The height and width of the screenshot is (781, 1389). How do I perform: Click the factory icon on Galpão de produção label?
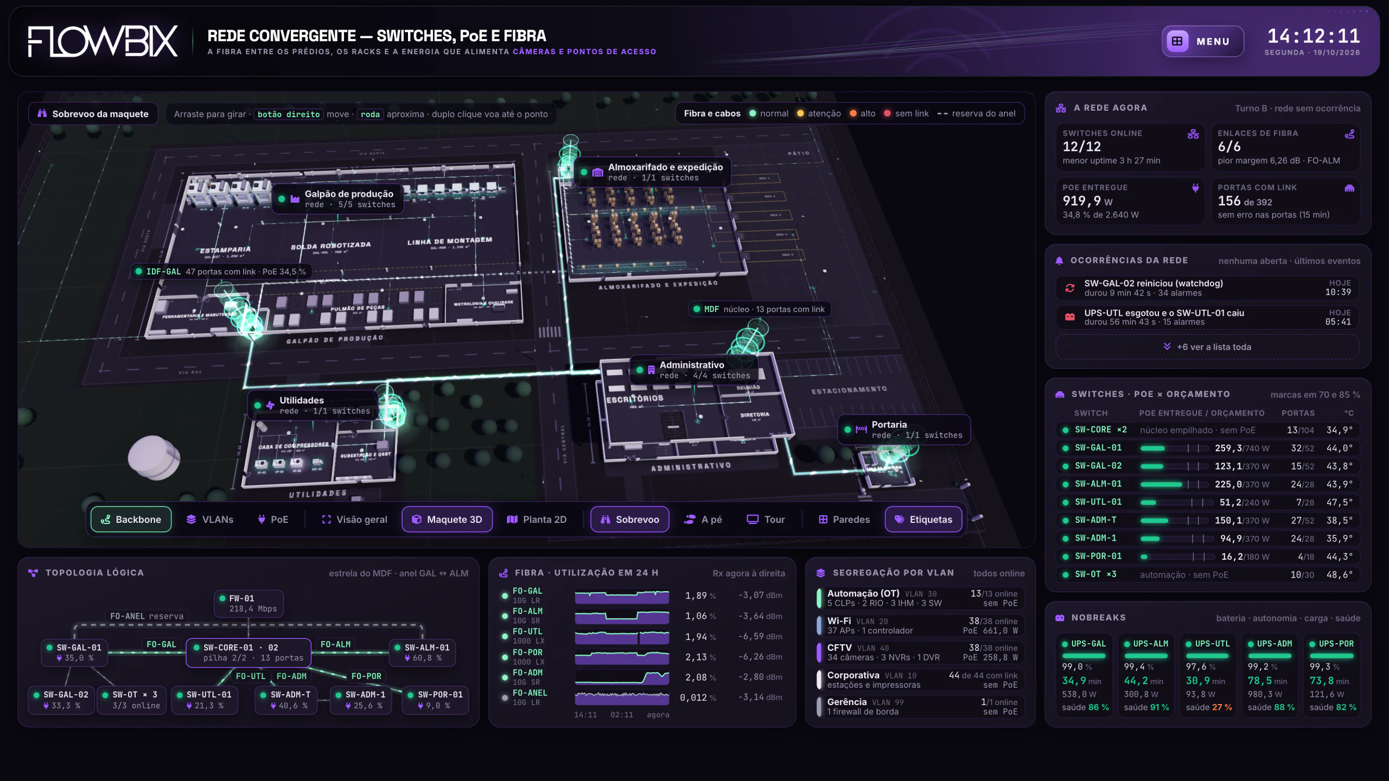[295, 199]
